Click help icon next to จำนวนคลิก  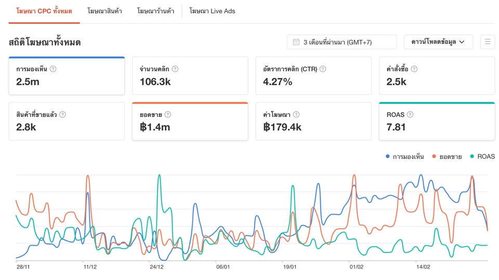point(175,69)
